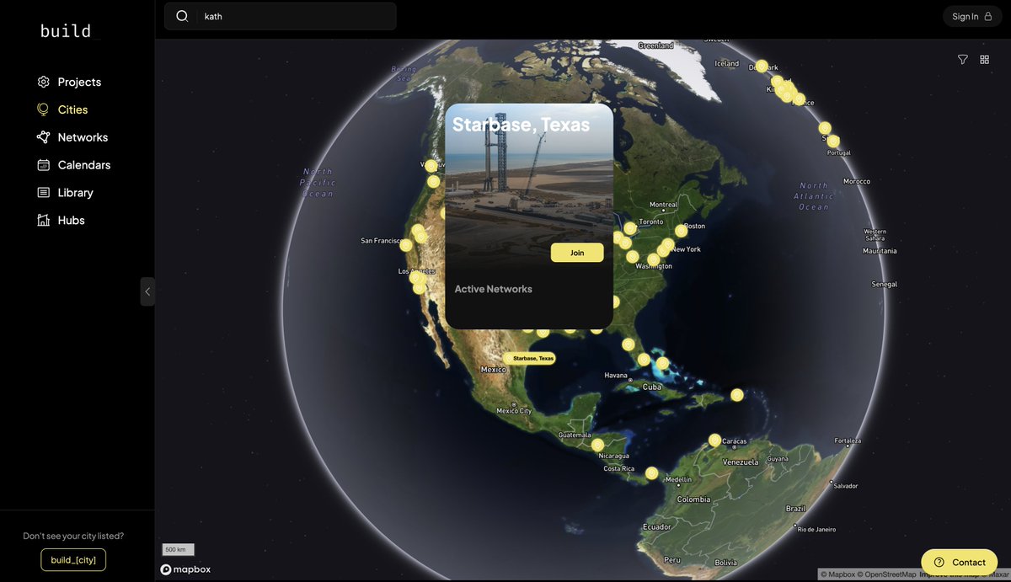The image size is (1011, 582).
Task: Click the Mexico City map label
Action: [514, 411]
